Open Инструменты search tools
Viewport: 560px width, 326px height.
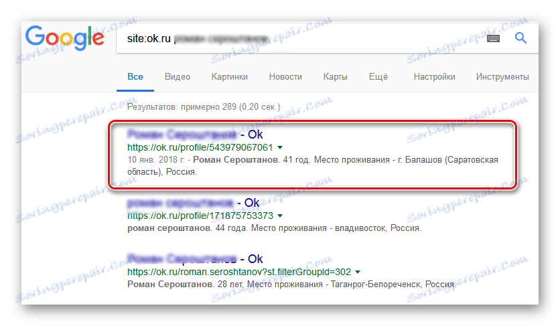tap(502, 76)
